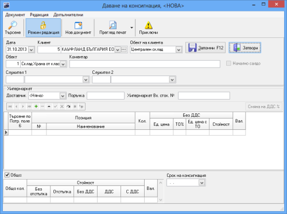Click the edit record up-triangle icon
Image resolution: width=287 pixels, height=214 pixels.
[x=49, y=106]
